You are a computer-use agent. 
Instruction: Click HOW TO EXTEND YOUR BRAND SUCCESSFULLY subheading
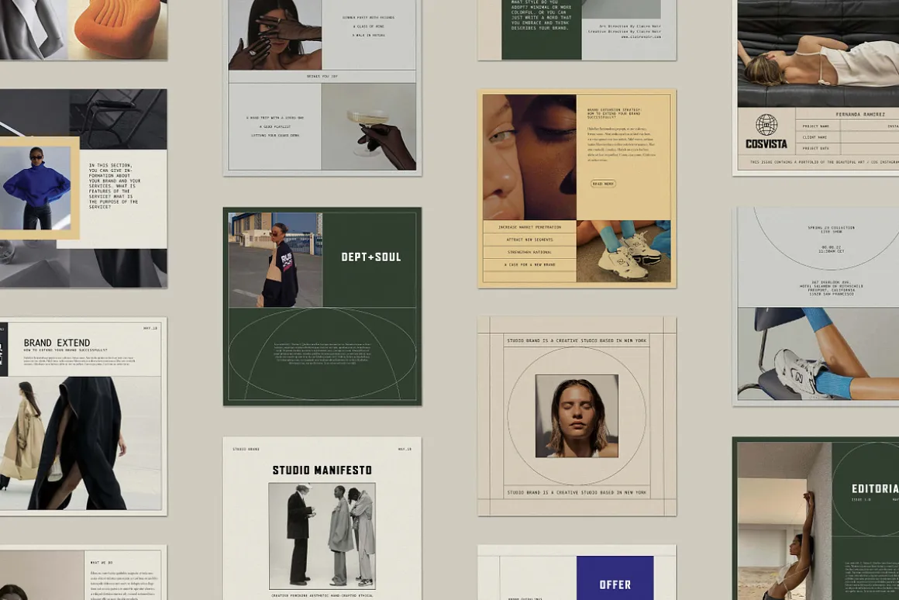tap(65, 350)
